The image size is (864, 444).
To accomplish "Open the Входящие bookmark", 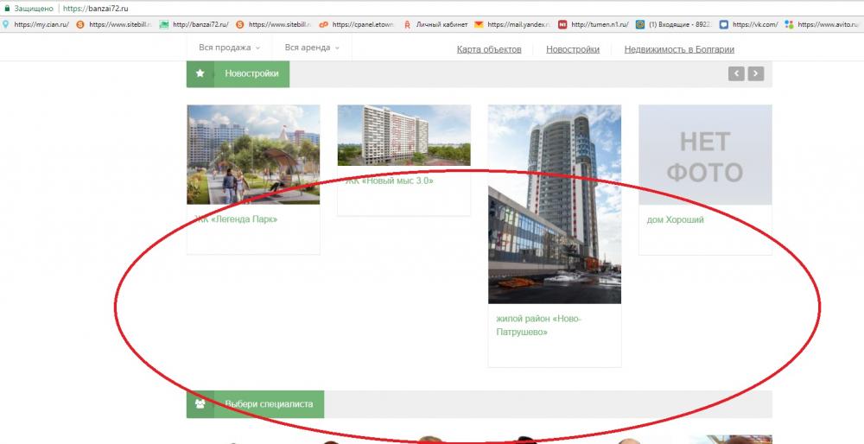I will tap(678, 24).
